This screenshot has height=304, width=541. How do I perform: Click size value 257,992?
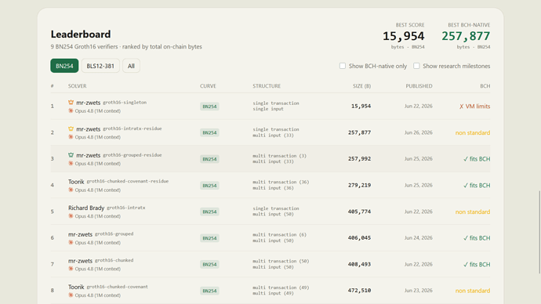click(x=359, y=159)
